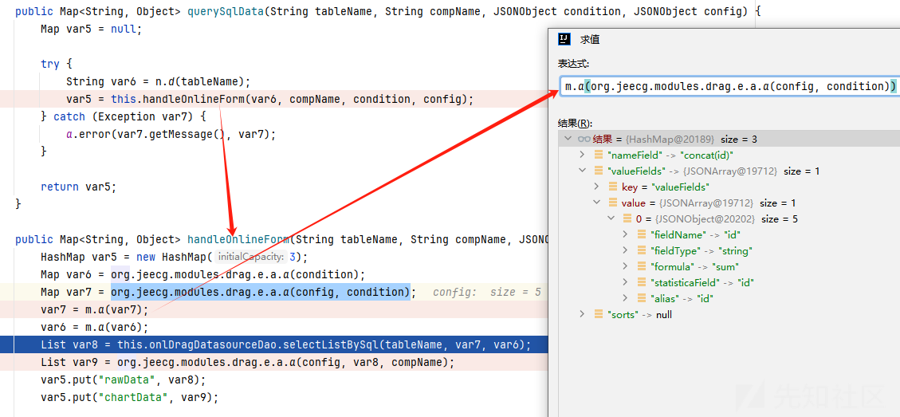Click the entry icon beside "fieldType"
The width and height of the screenshot is (900, 417).
coord(642,250)
